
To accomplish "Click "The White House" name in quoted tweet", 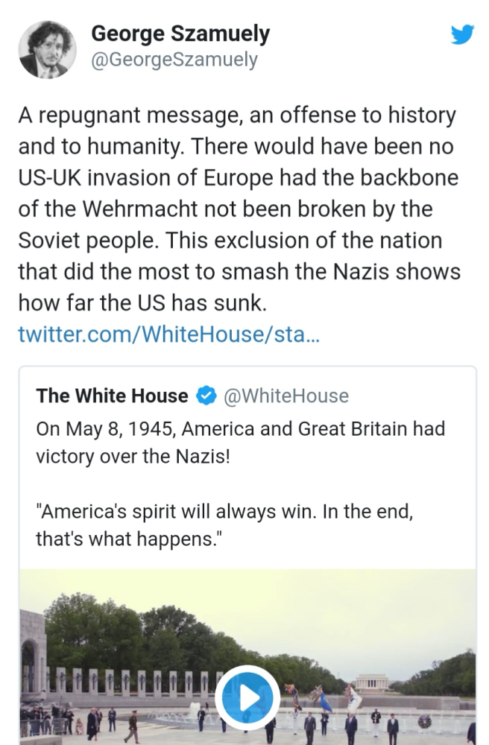I will tap(112, 396).
